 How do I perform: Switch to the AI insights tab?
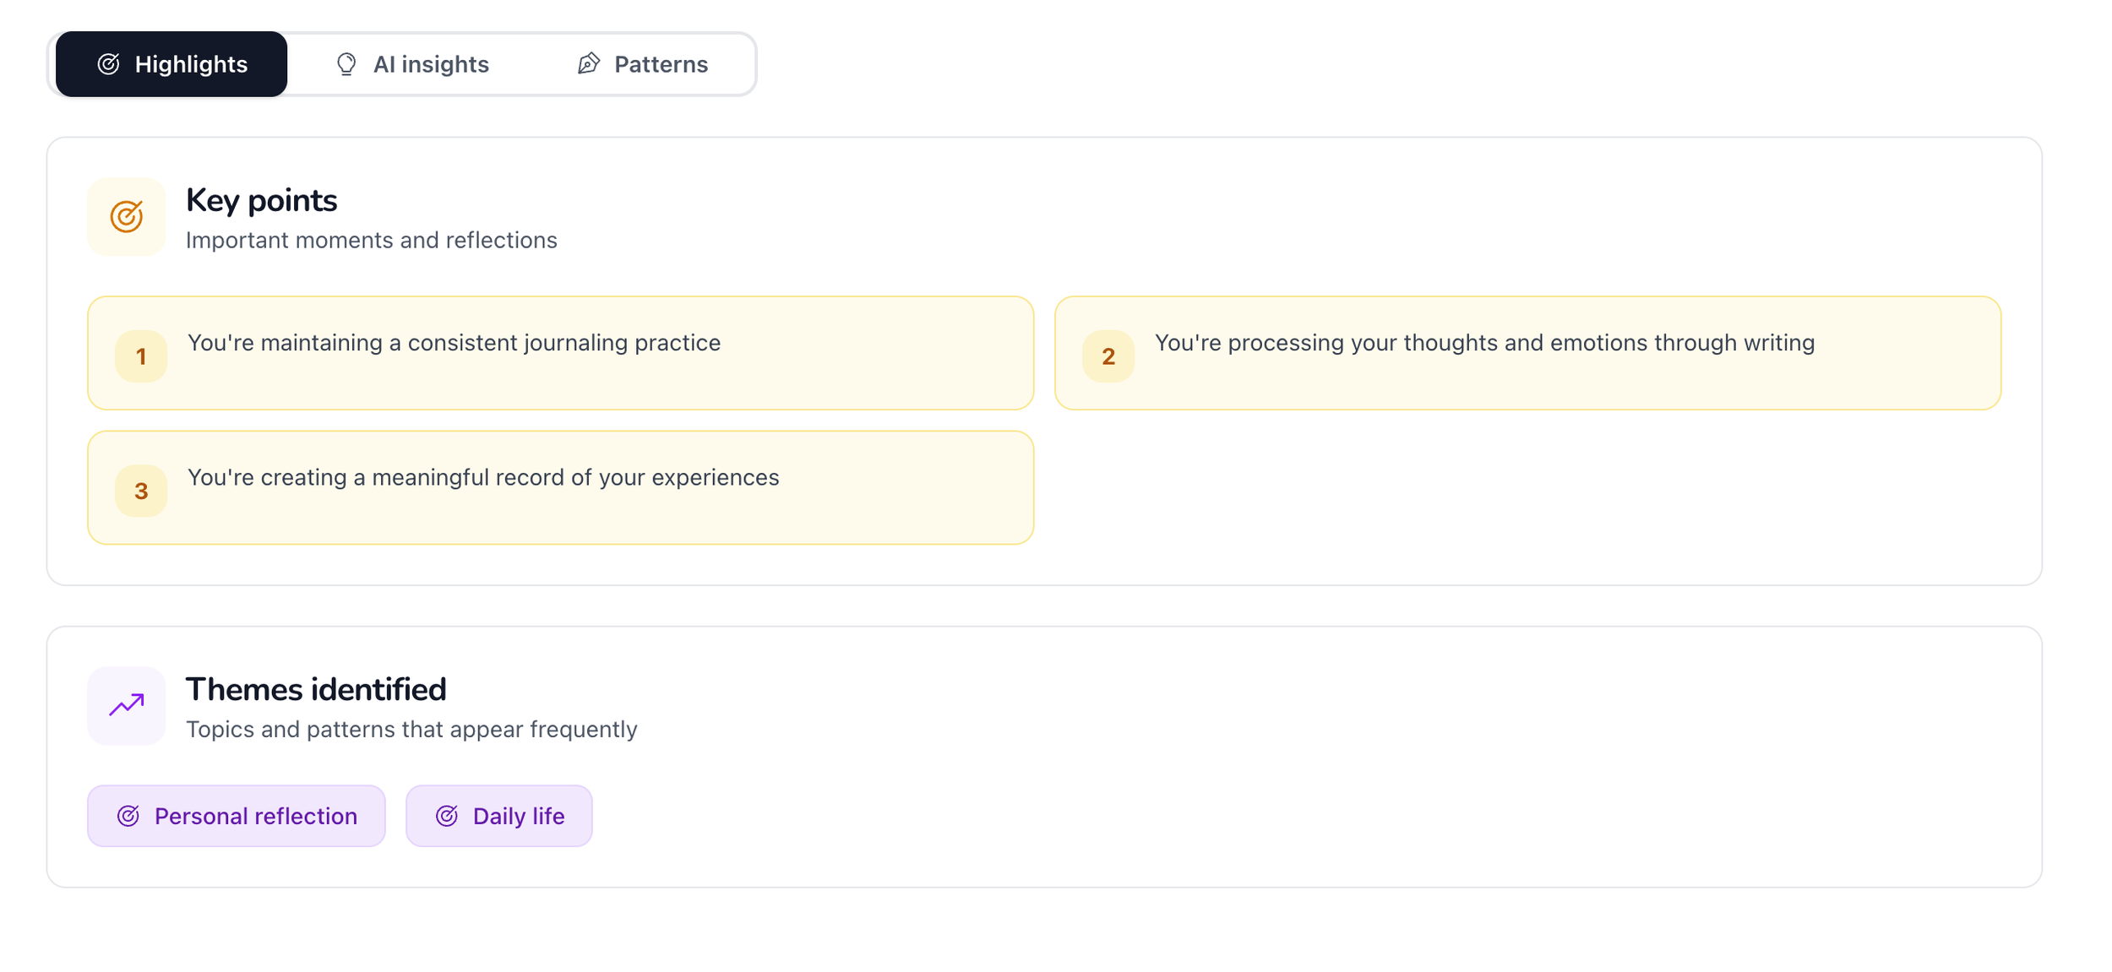[412, 64]
